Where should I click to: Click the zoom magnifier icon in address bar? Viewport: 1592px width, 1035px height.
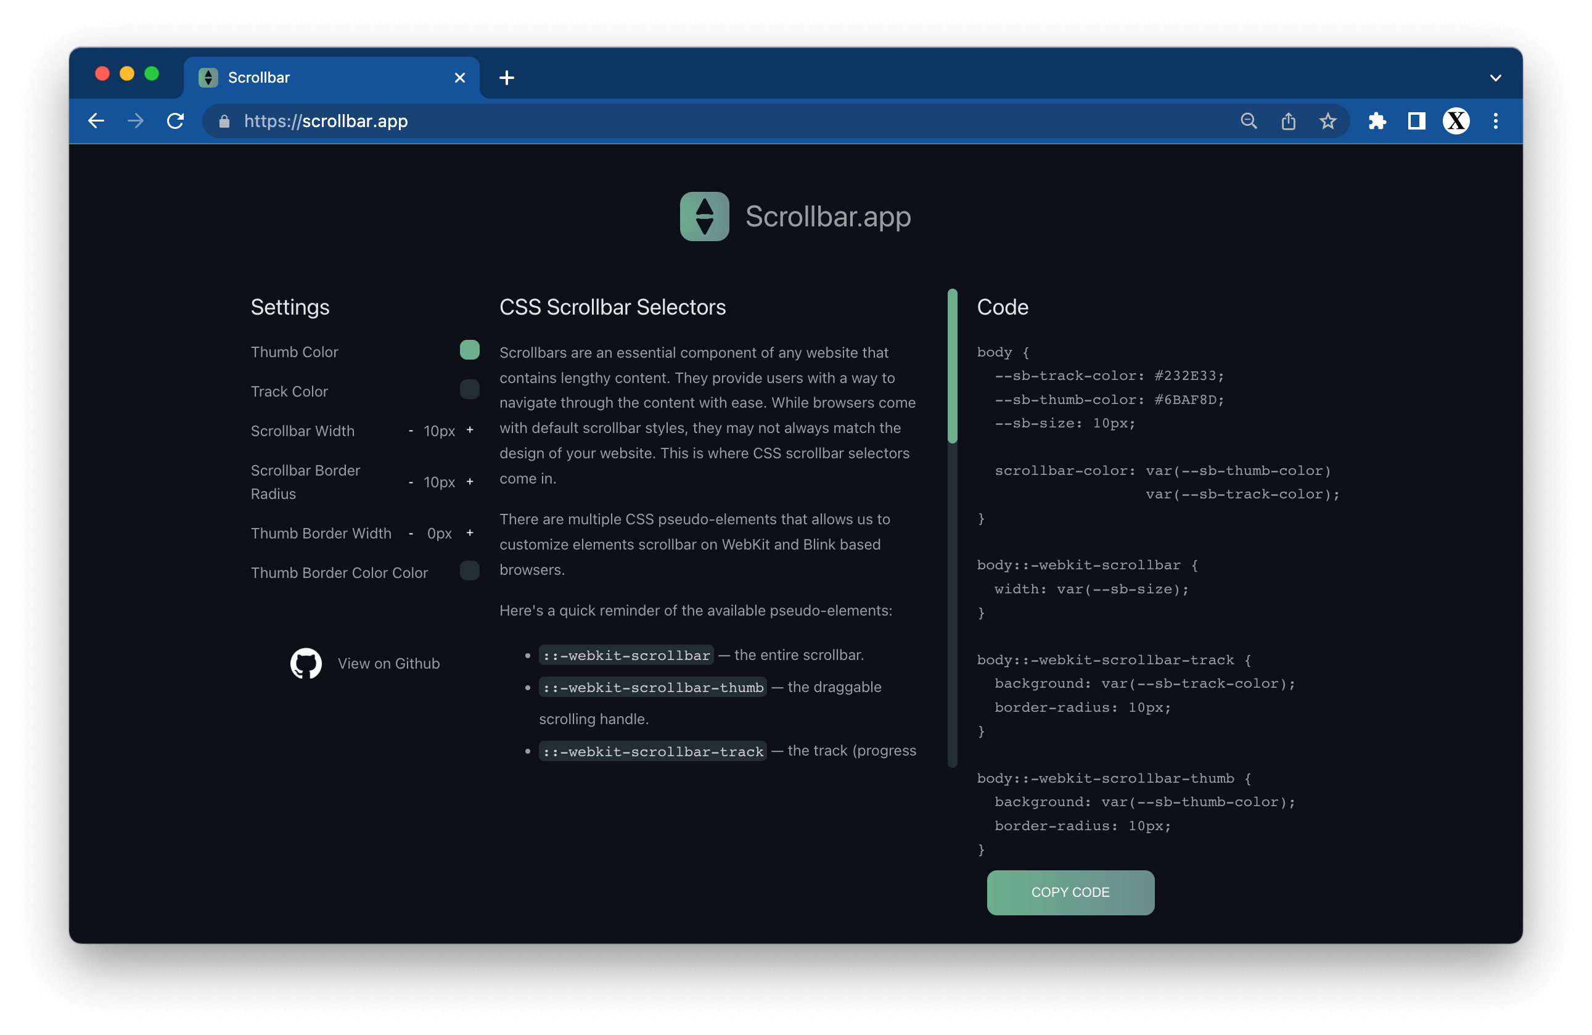point(1249,121)
